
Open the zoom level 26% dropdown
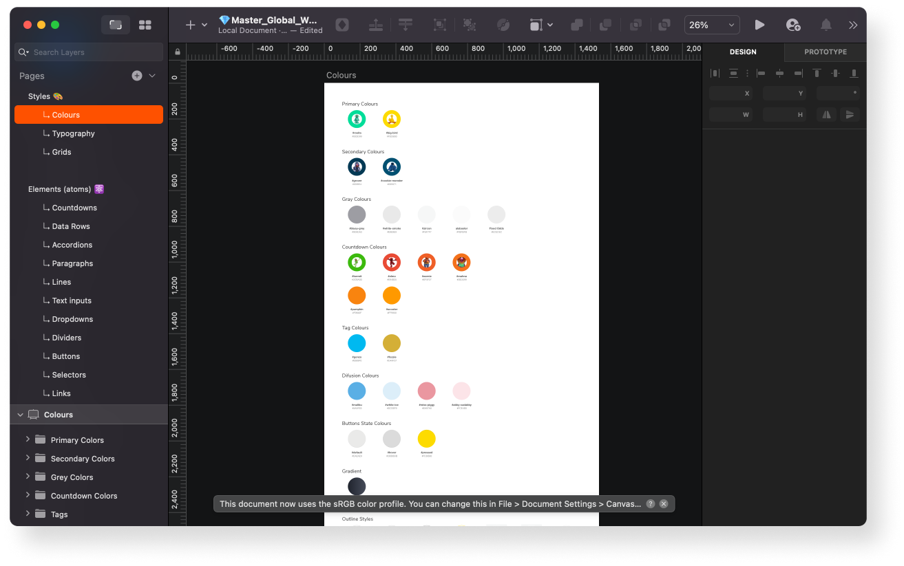(x=712, y=25)
